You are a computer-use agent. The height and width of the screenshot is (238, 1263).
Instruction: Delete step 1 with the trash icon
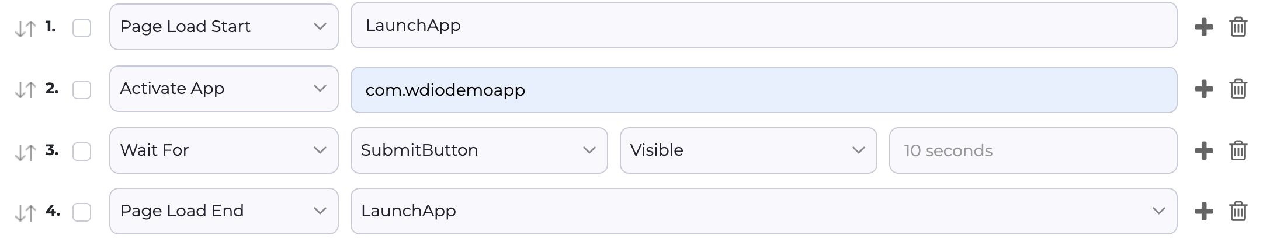[x=1238, y=27]
